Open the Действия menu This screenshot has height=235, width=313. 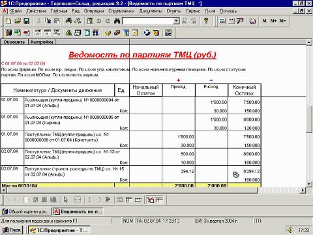click(x=36, y=11)
